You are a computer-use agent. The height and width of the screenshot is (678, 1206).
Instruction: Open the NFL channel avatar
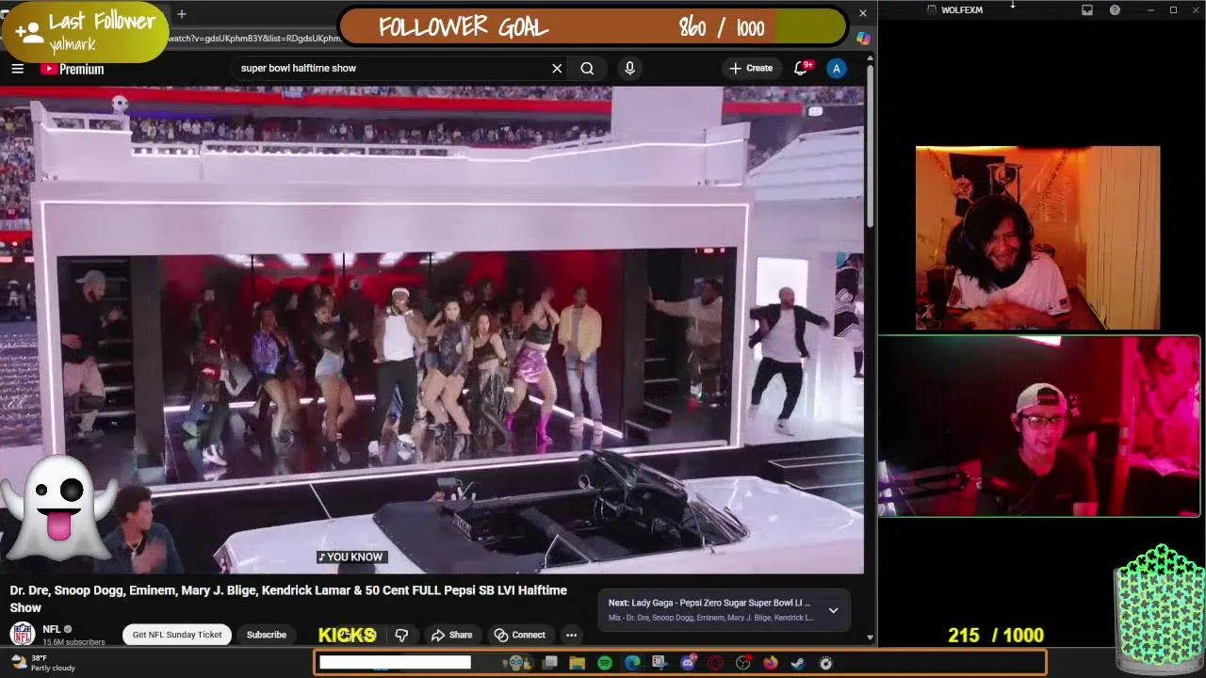tap(23, 634)
